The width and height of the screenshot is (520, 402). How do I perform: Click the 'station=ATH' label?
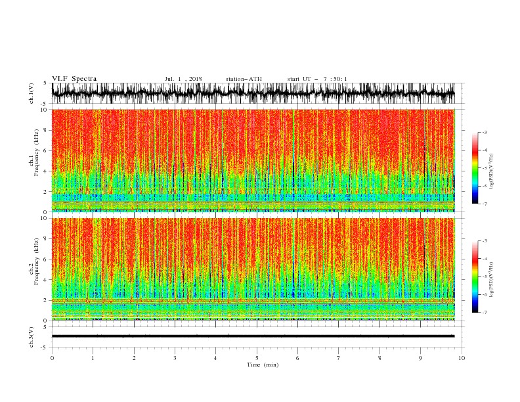pos(244,79)
